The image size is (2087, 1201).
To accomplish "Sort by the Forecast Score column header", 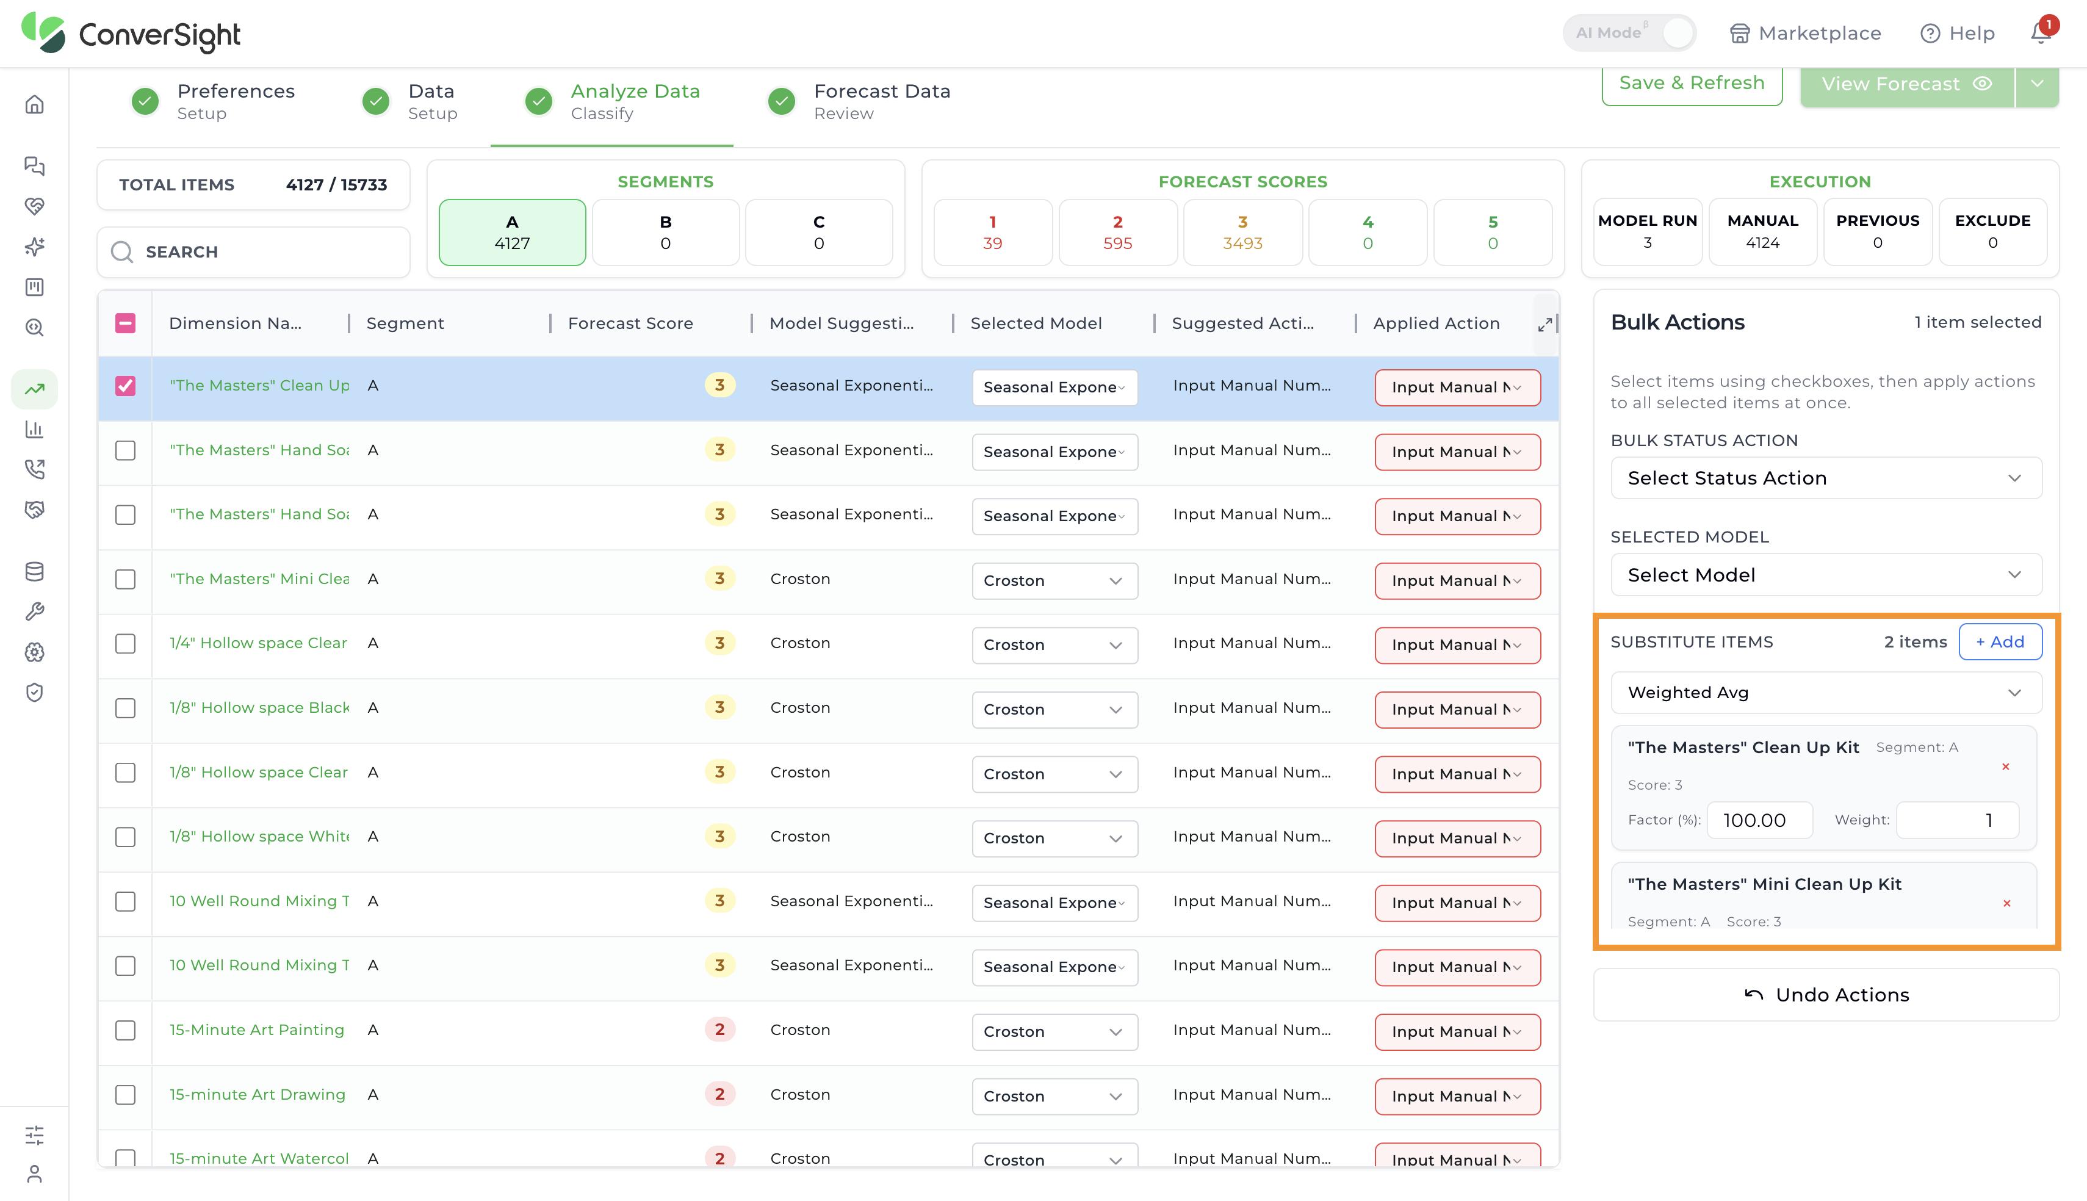I will click(x=630, y=323).
